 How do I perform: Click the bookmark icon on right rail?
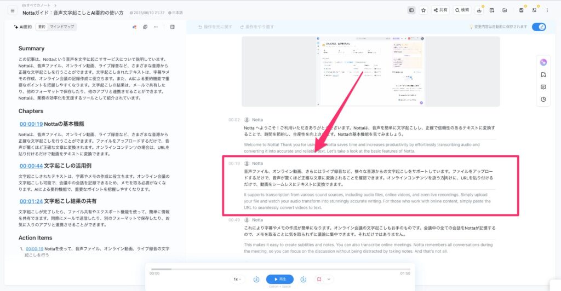[543, 74]
